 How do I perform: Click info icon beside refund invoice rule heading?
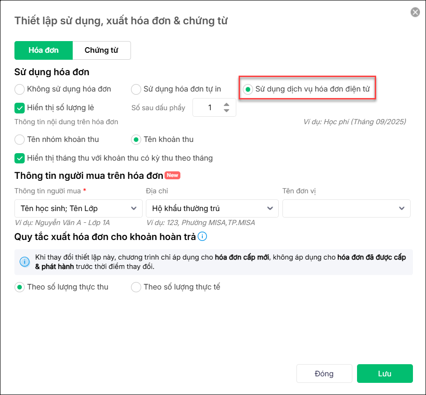click(x=202, y=236)
